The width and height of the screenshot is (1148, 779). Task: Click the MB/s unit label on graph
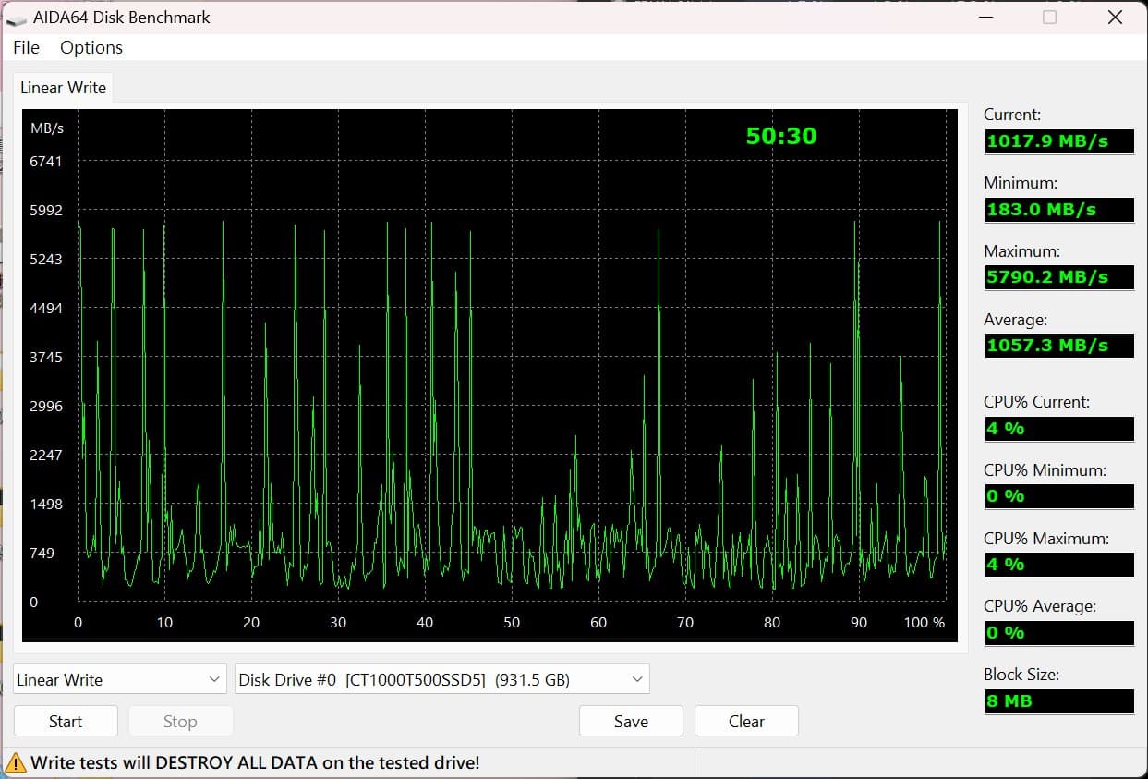[47, 128]
